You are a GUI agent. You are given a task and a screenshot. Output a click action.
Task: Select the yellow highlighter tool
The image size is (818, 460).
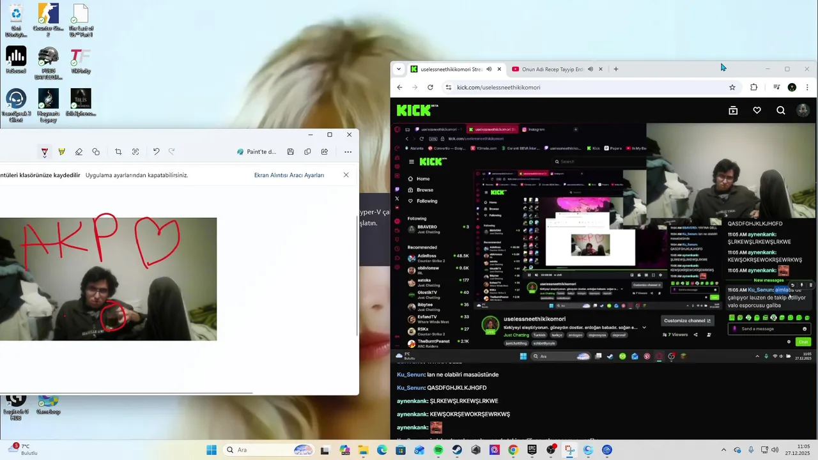pos(61,152)
